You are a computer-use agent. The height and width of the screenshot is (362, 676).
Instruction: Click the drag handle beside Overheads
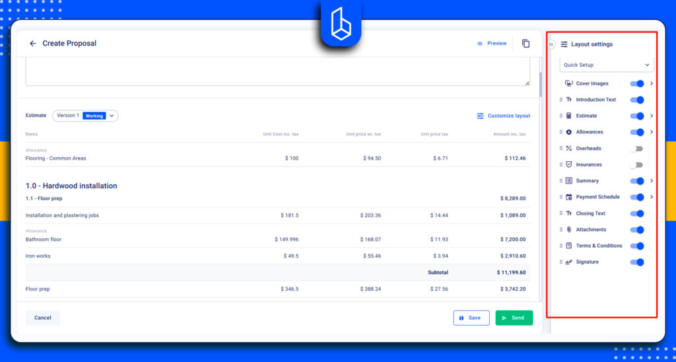click(x=561, y=149)
